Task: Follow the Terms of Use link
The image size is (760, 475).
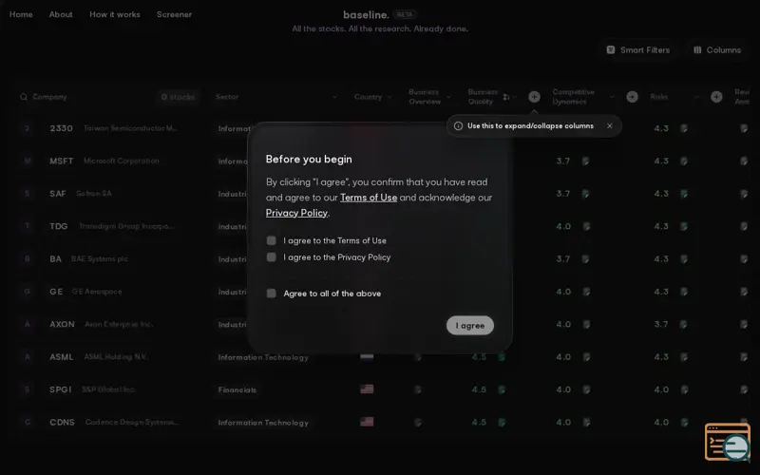Action: click(x=369, y=198)
